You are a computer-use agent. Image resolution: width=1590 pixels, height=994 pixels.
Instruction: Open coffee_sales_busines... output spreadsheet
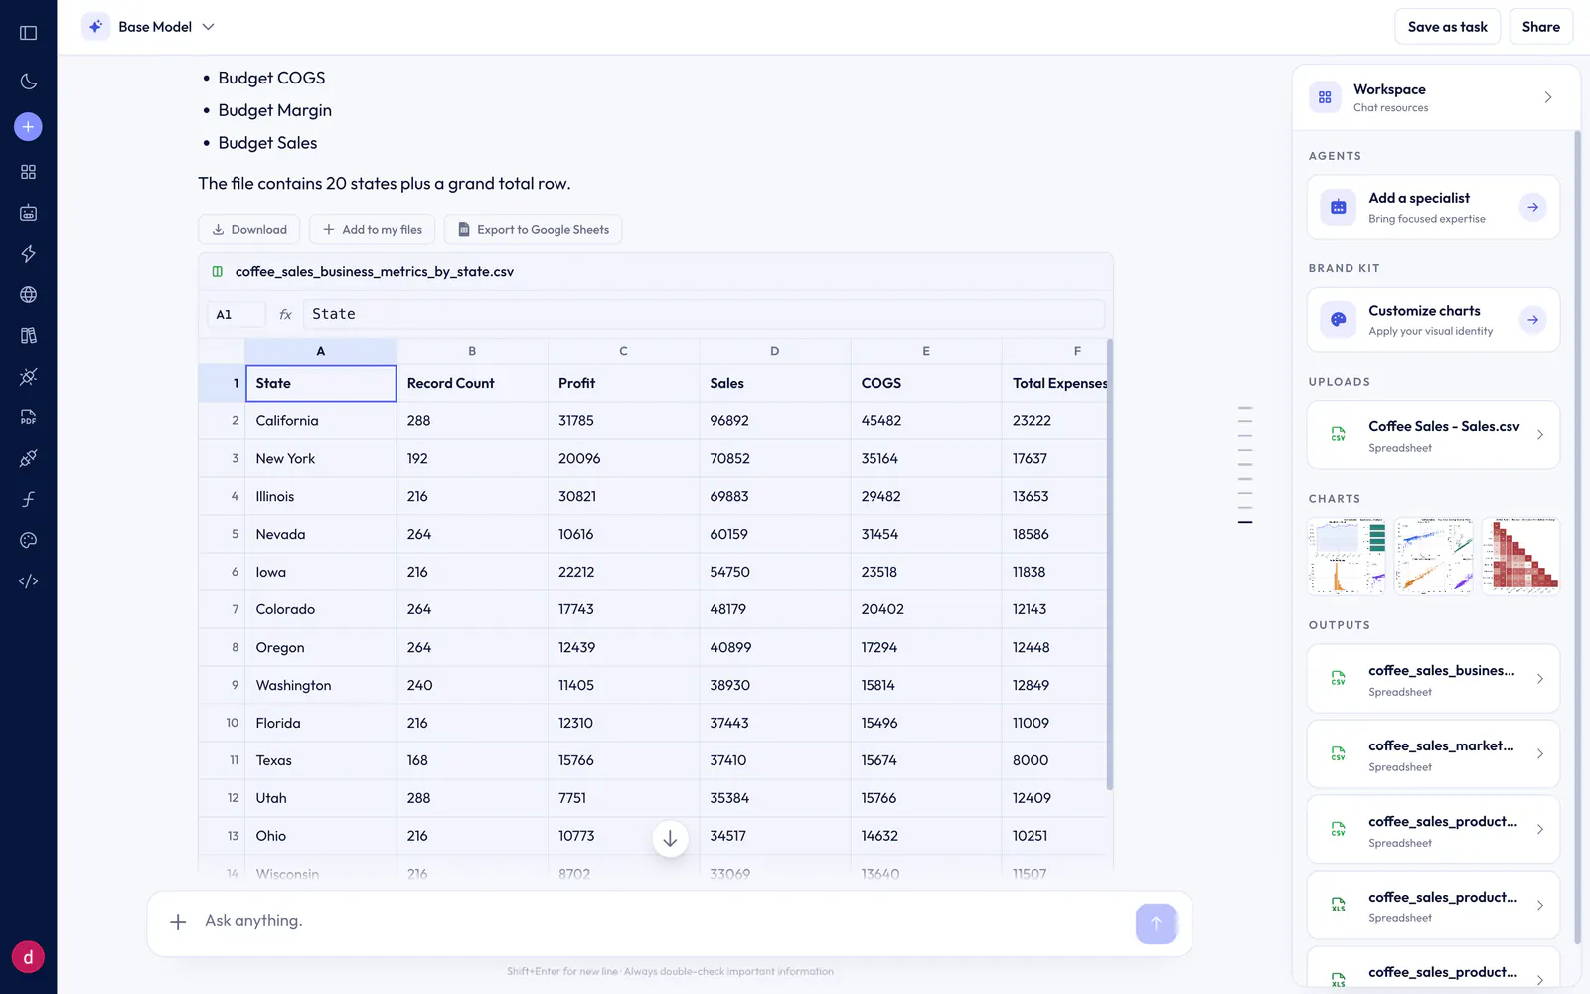click(x=1433, y=679)
